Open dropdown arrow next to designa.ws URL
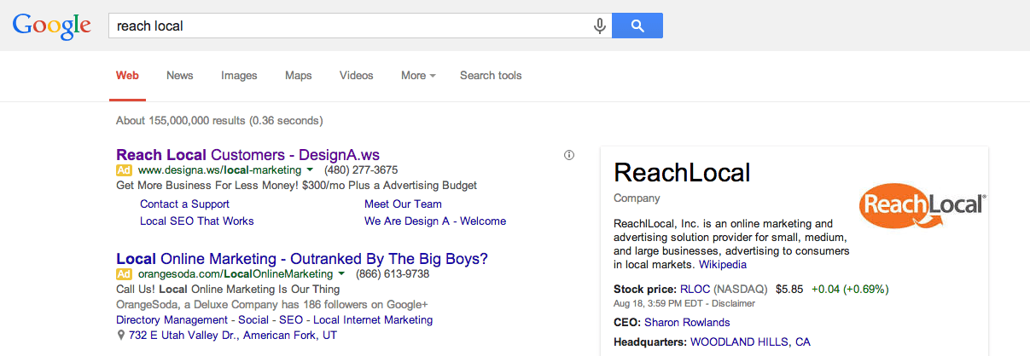The height and width of the screenshot is (356, 1030). click(x=310, y=170)
